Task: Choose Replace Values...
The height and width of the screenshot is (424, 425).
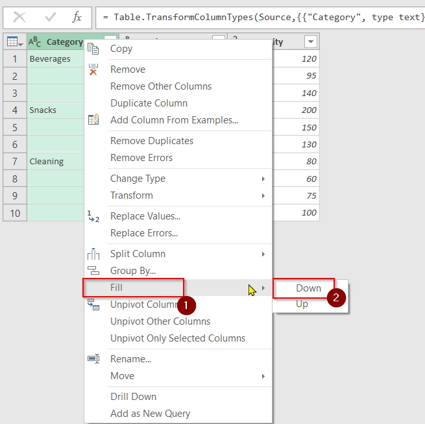Action: (x=145, y=216)
